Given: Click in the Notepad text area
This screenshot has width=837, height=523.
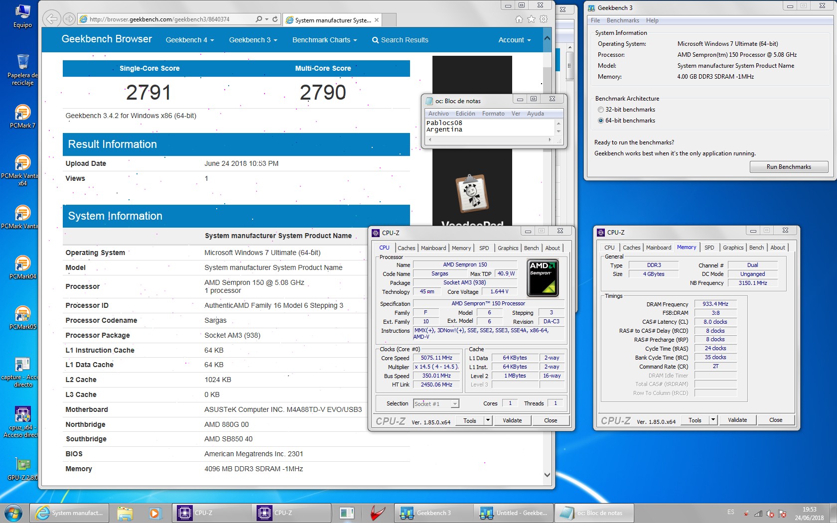Looking at the screenshot, I should tap(490, 127).
